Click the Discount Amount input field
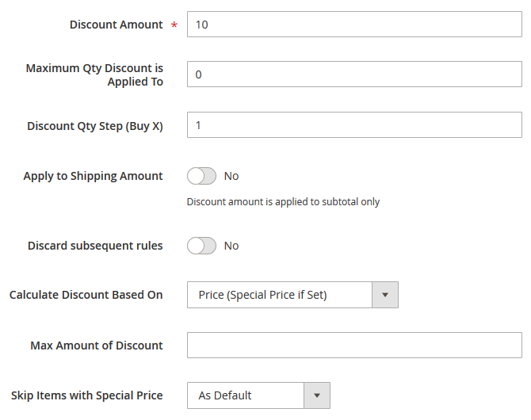The height and width of the screenshot is (420, 531). [354, 25]
